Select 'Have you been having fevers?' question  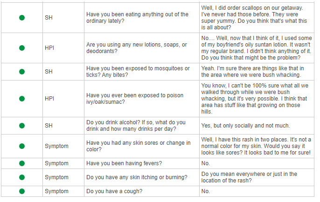[x=124, y=163]
